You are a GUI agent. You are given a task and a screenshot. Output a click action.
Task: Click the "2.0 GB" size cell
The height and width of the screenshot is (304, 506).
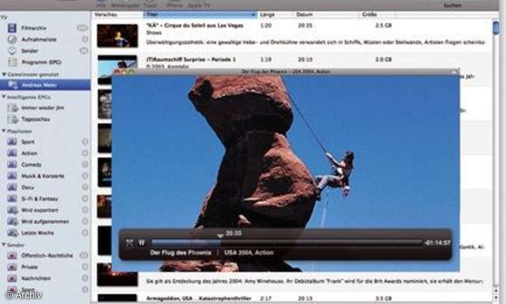383,60
